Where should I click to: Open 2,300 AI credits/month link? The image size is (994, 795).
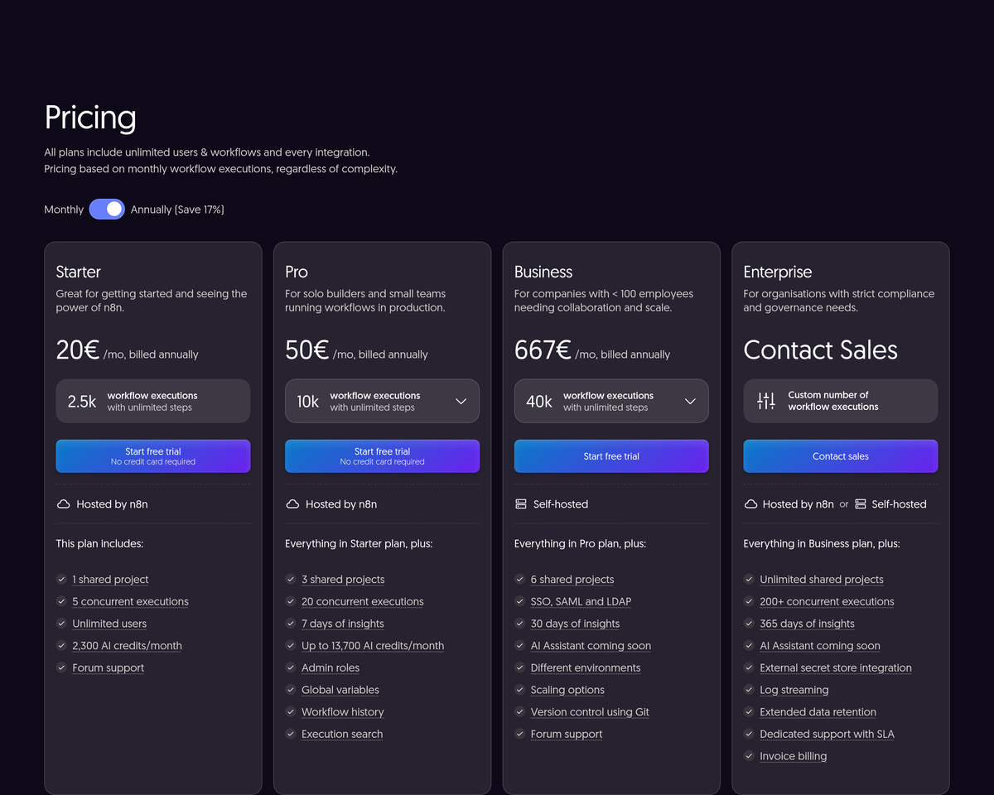(127, 646)
